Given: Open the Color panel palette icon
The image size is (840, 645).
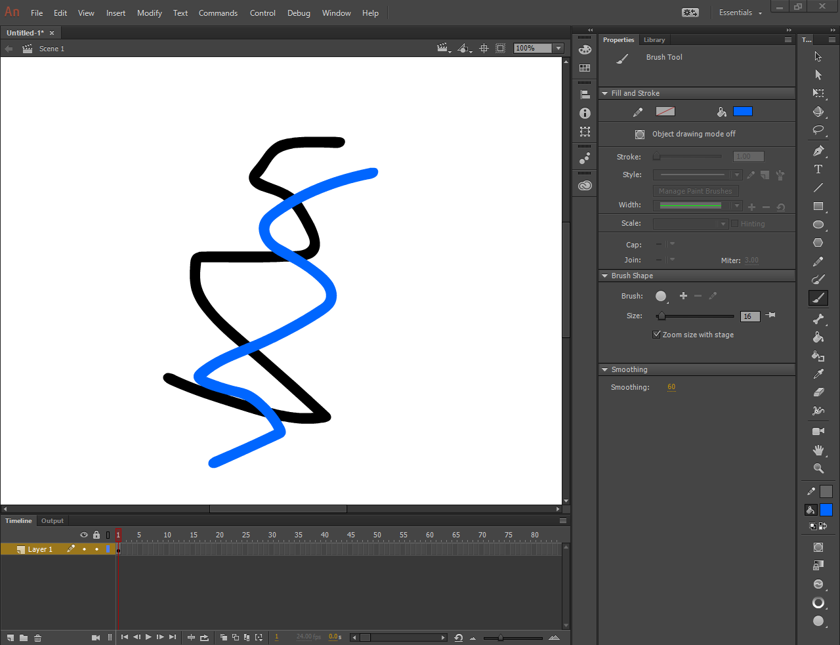Looking at the screenshot, I should coord(585,50).
